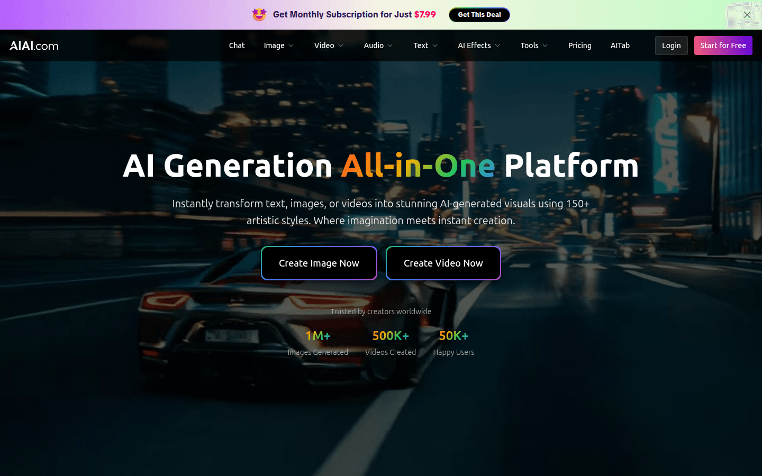
Task: Close the promo banner with X icon
Action: click(747, 15)
